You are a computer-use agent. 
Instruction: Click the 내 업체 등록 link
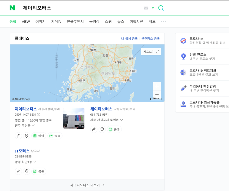click(x=129, y=39)
